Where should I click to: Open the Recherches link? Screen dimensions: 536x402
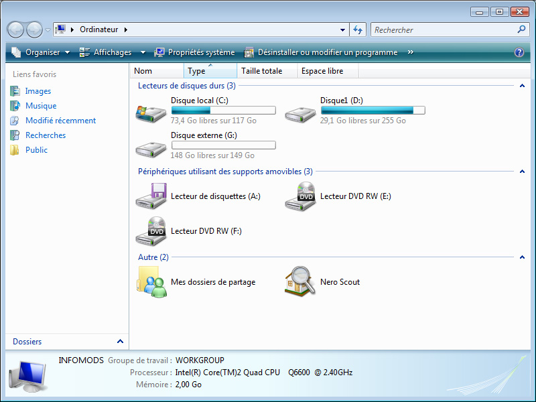pyautogui.click(x=46, y=135)
